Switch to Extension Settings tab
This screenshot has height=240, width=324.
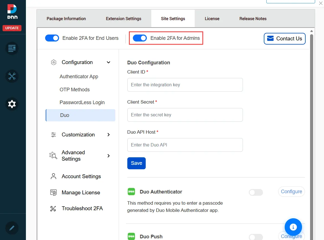(x=124, y=19)
